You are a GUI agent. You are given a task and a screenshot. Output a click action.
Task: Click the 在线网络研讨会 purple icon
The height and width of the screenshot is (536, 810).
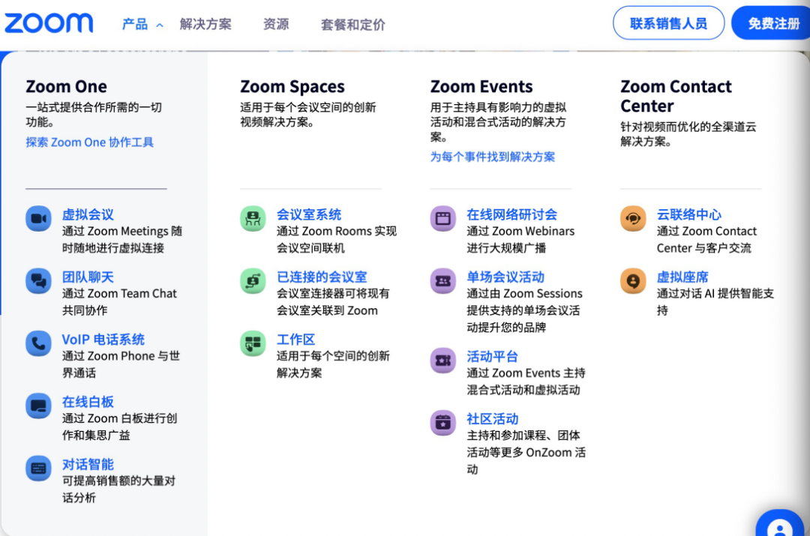(442, 219)
